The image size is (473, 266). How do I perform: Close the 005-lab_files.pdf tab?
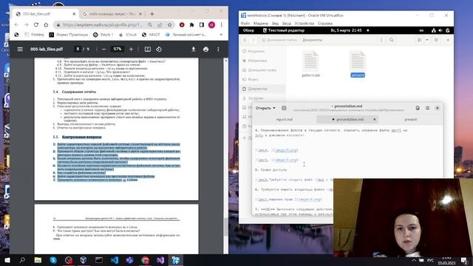click(74, 14)
